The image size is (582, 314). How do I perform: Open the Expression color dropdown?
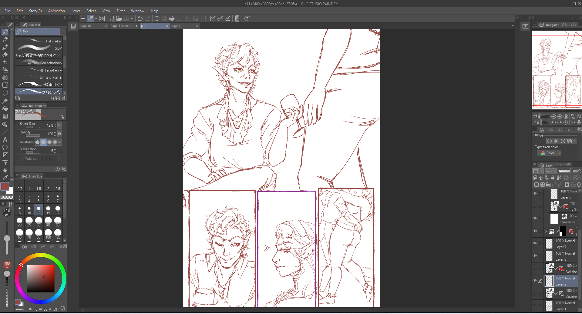click(x=549, y=153)
